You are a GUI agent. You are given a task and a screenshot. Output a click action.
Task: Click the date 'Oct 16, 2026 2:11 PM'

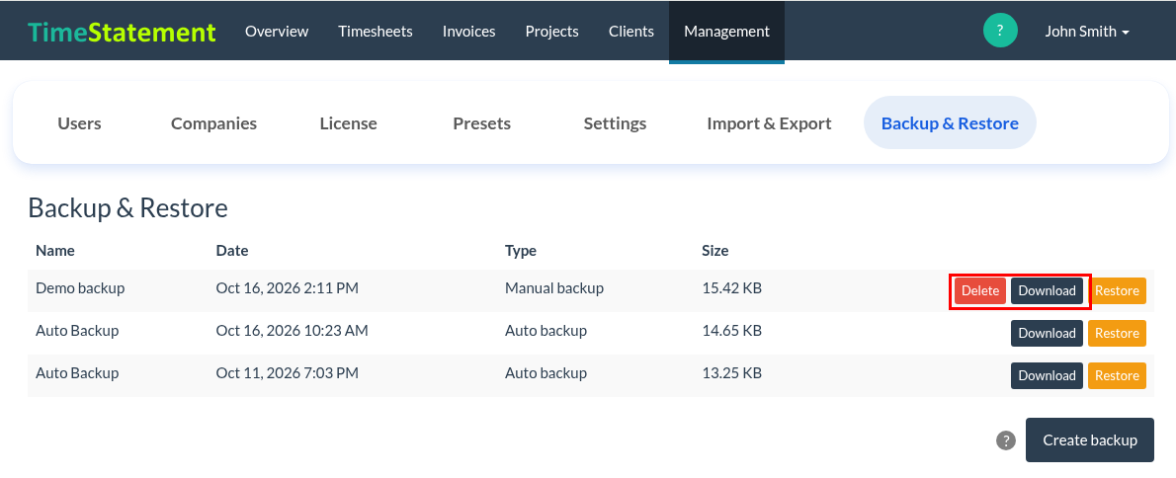pyautogui.click(x=288, y=287)
